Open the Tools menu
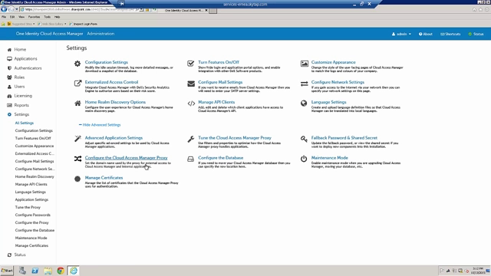 (x=48, y=17)
